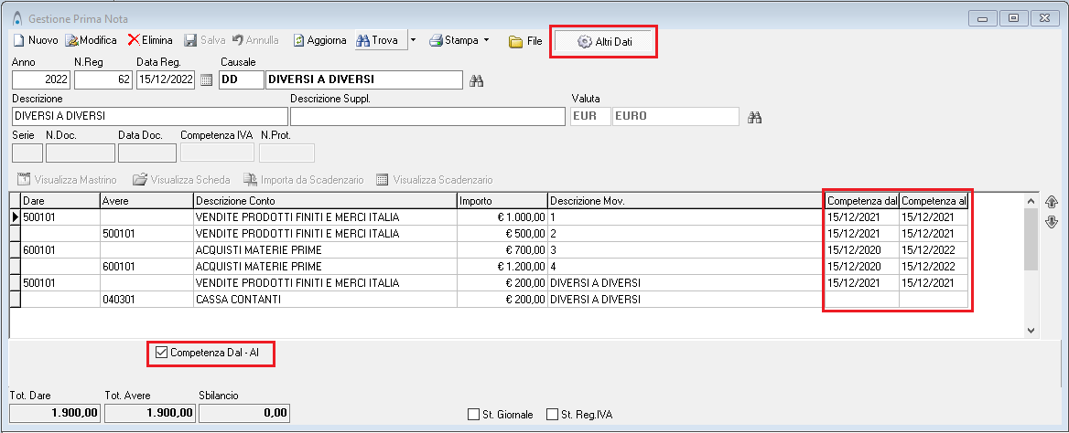Move row down with the arrow icon
Image resolution: width=1069 pixels, height=433 pixels.
click(1051, 221)
